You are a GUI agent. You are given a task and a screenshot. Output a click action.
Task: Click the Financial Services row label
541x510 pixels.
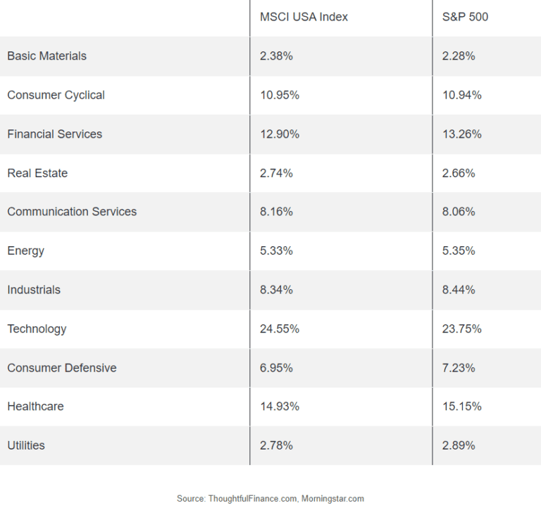click(x=55, y=134)
